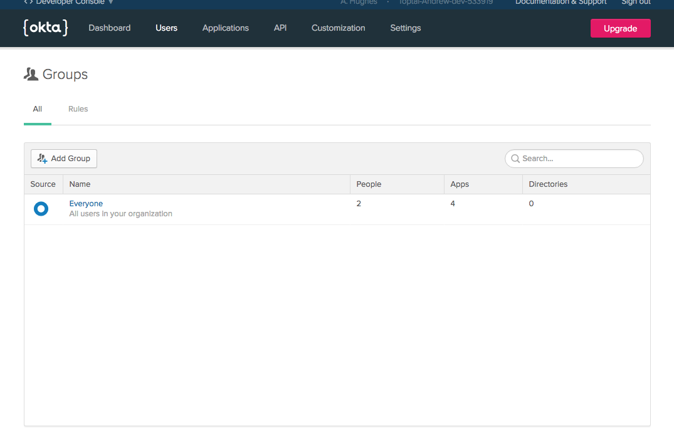Click the Sign out link
This screenshot has width=674, height=447.
(635, 3)
